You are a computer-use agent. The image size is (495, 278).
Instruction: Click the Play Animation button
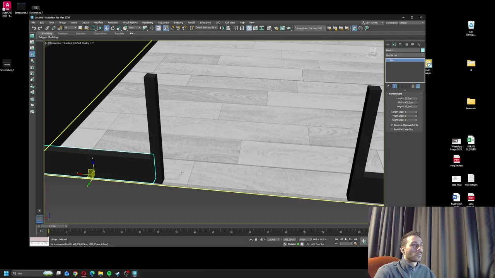[346, 239]
